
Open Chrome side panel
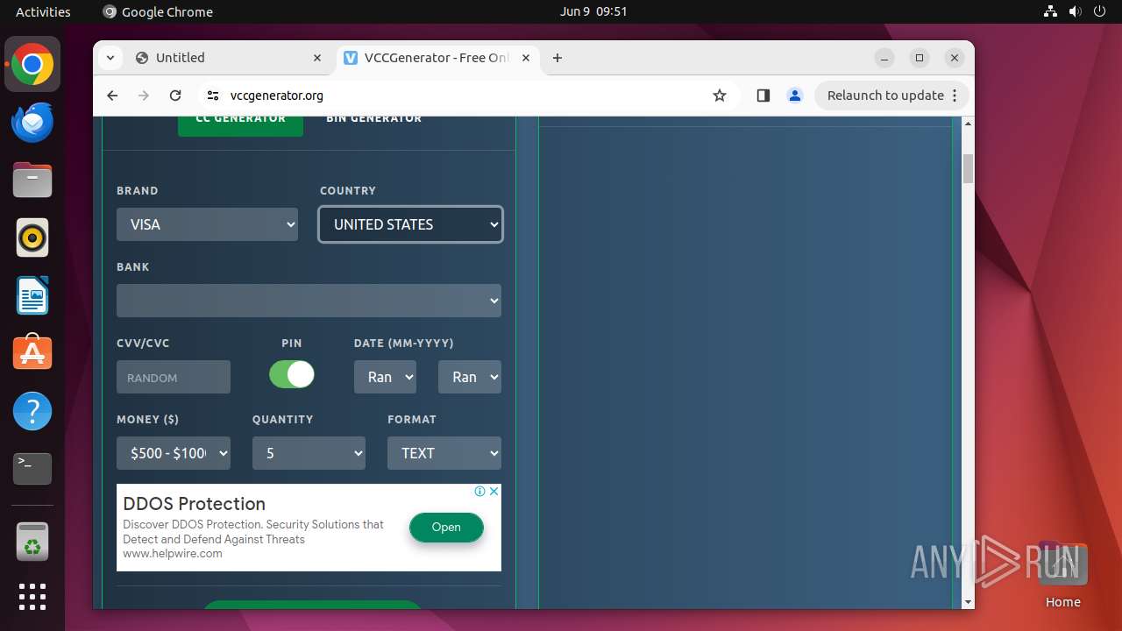(763, 96)
